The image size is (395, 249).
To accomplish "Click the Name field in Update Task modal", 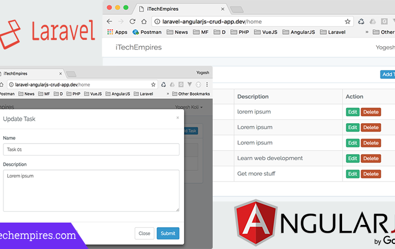I will tap(91, 150).
